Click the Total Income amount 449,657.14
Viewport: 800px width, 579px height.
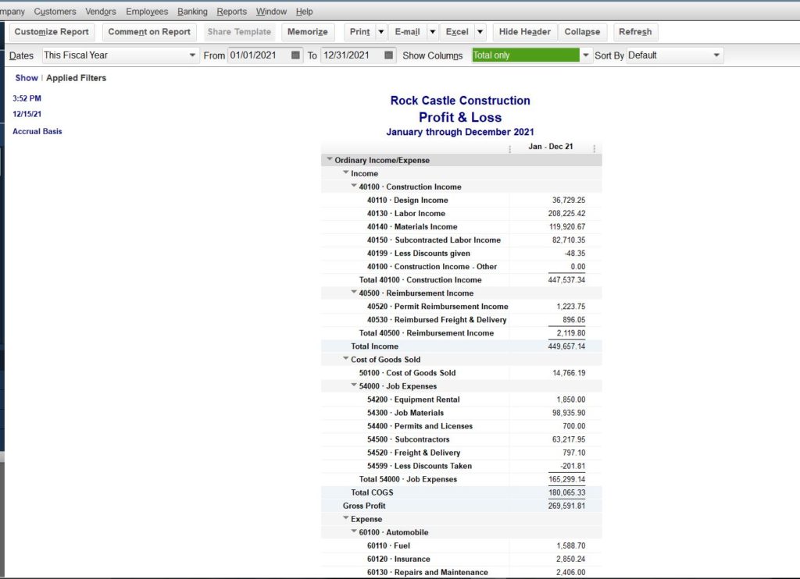(567, 346)
